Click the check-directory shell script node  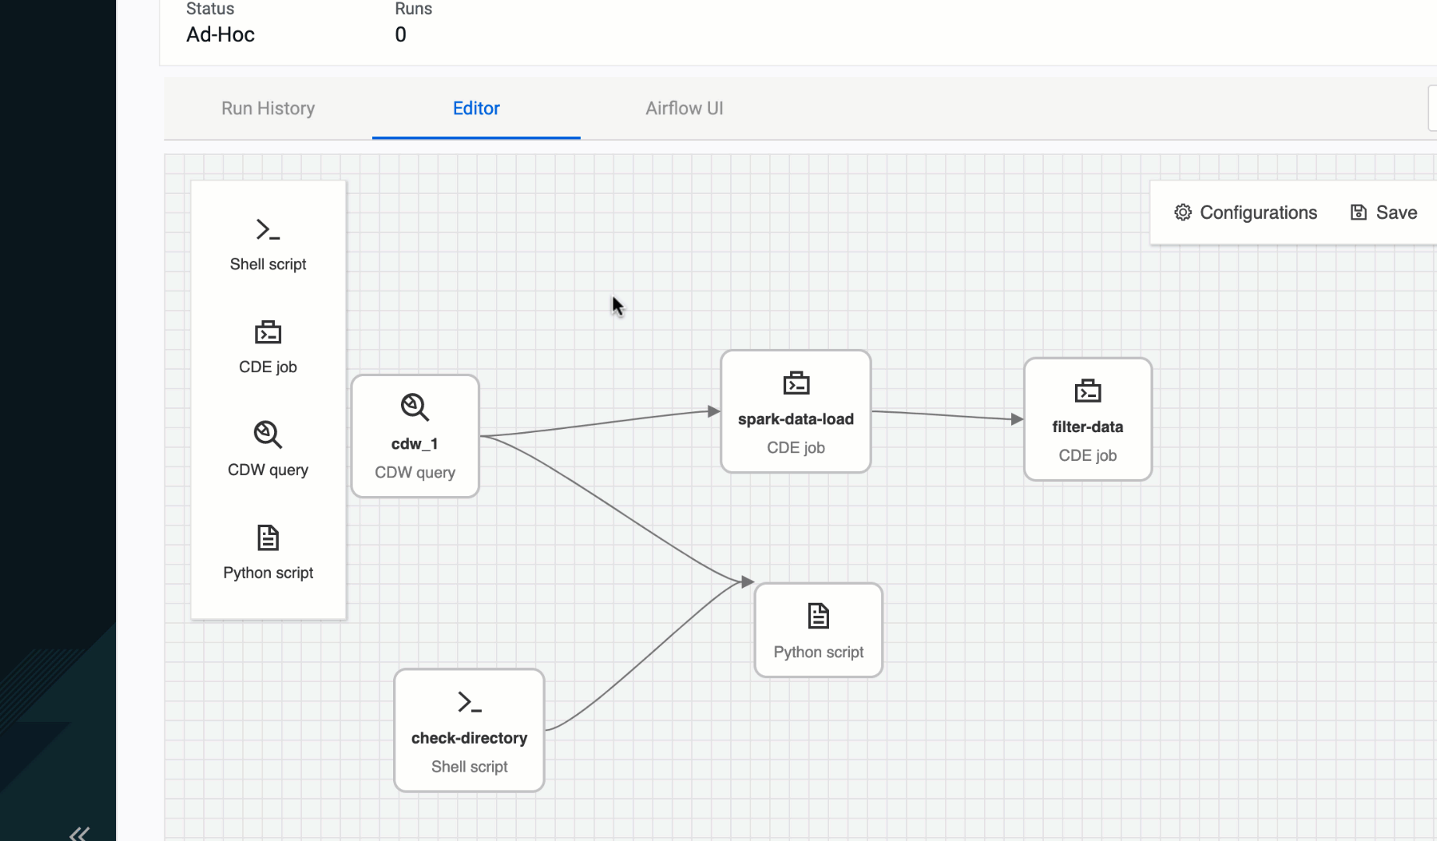469,730
